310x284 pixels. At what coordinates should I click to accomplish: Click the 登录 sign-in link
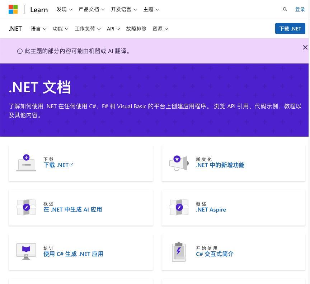tap(300, 9)
